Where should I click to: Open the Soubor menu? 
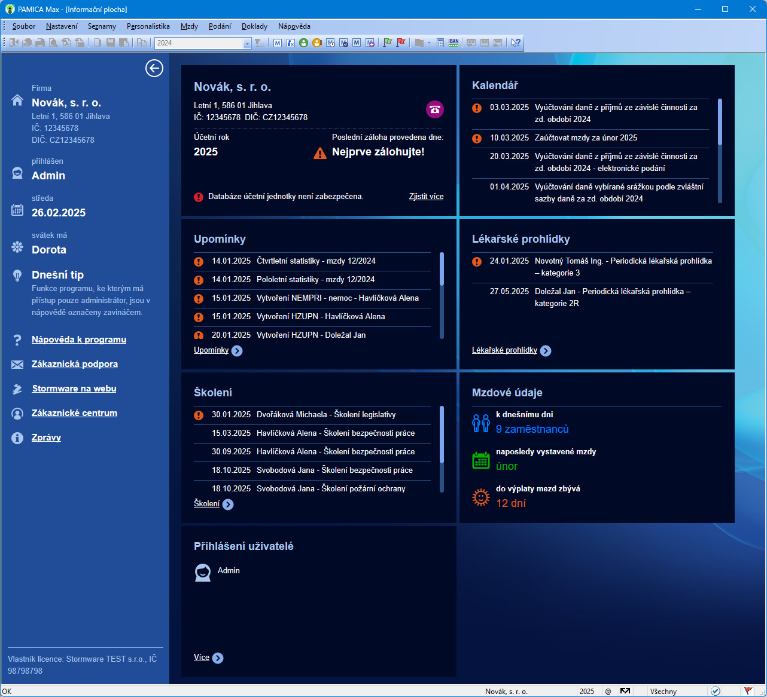[24, 26]
